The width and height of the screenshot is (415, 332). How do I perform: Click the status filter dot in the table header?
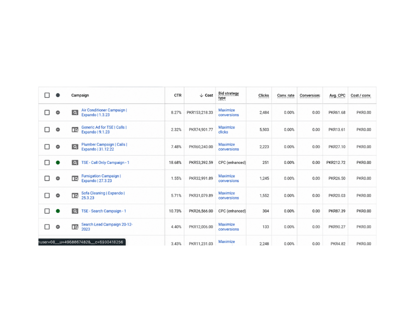click(x=58, y=95)
